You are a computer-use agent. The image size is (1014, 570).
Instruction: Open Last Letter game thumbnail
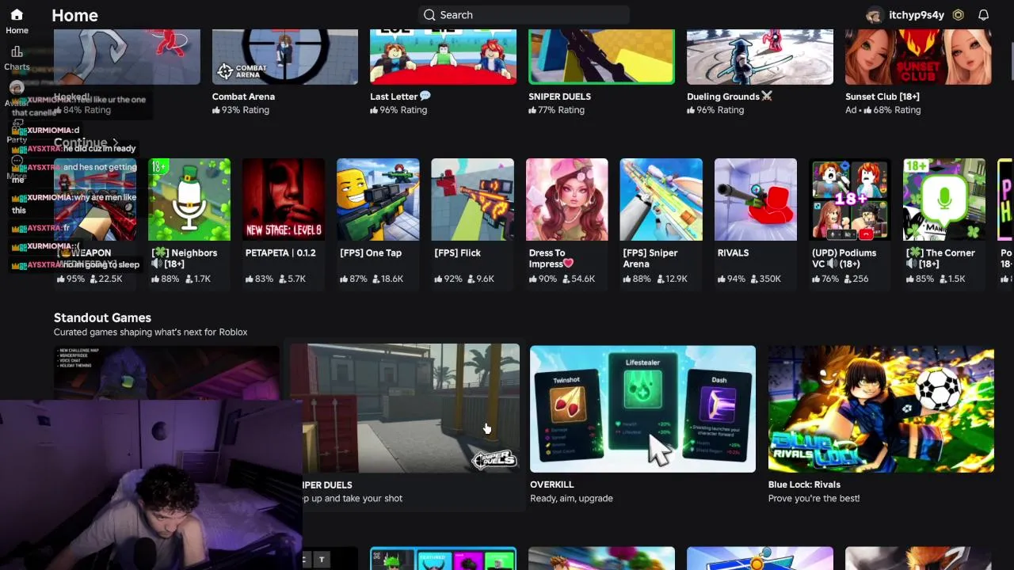[x=443, y=57]
